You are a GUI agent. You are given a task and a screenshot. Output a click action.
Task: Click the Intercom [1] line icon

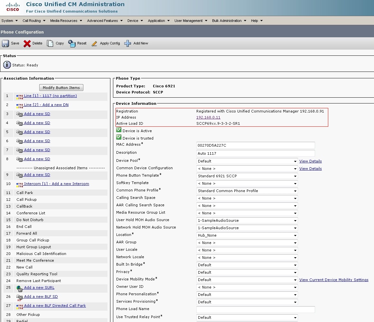coord(20,185)
